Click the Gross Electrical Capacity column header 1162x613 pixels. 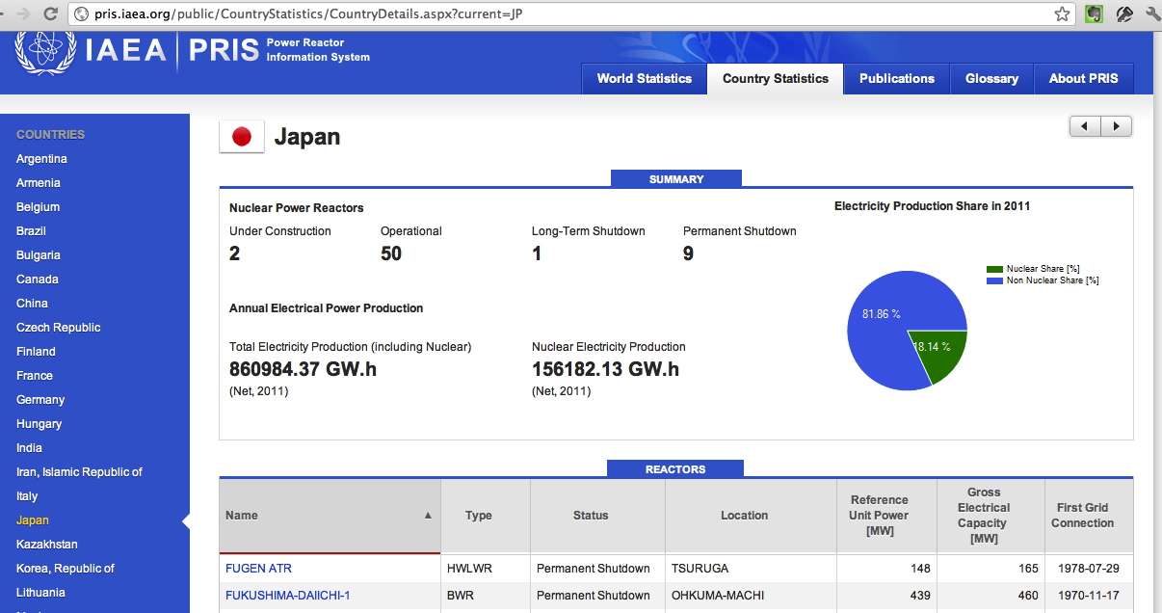[x=990, y=516]
